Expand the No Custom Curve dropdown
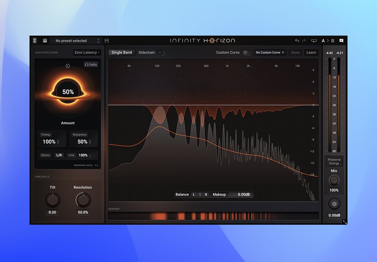Viewport: 377px width, 262px height. (270, 52)
